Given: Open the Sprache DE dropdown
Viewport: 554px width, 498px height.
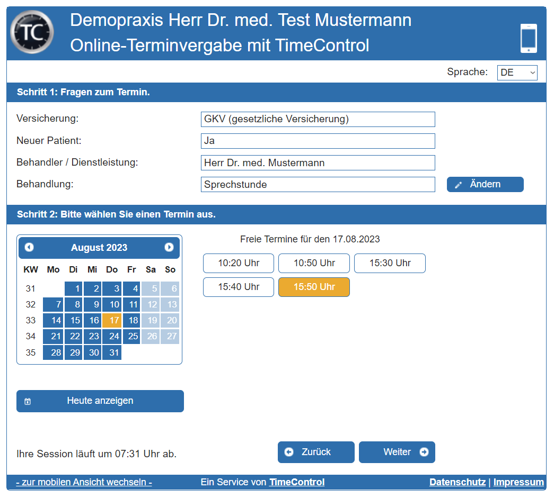Looking at the screenshot, I should point(517,72).
